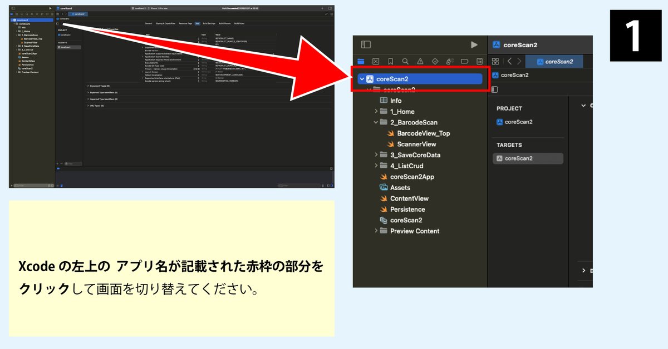The image size is (668, 349).
Task: Open Persistence swift file in enlarged navigator
Action: (x=402, y=210)
